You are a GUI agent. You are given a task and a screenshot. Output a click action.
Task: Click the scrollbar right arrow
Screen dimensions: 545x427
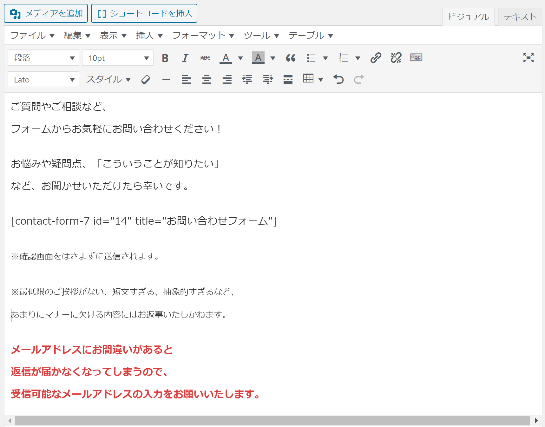pos(536,421)
